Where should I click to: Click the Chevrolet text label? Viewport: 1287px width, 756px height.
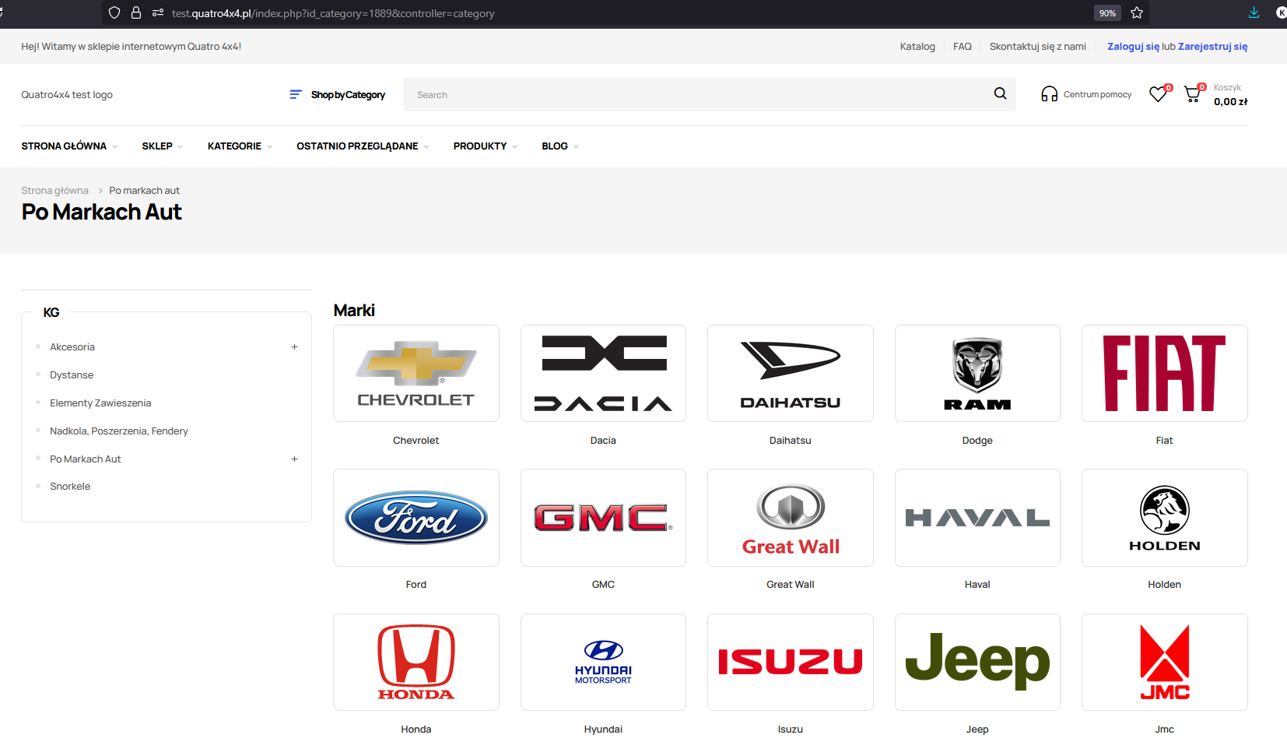[416, 441]
